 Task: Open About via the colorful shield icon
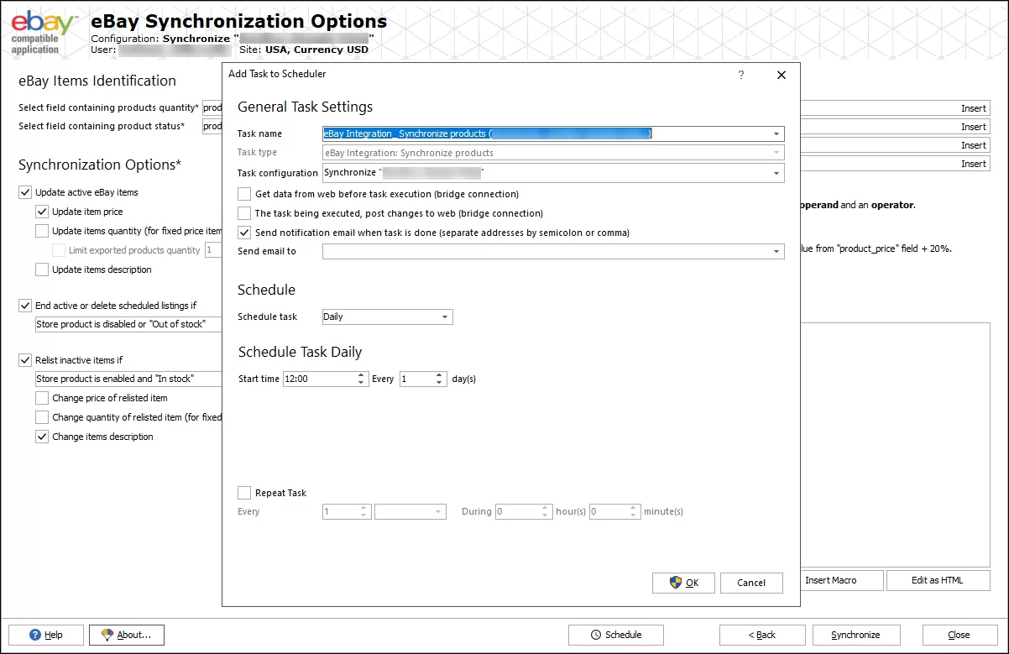point(107,635)
